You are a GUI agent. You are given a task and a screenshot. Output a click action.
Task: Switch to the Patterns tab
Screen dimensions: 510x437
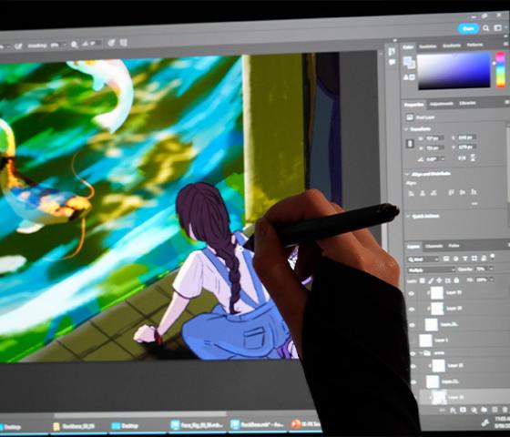(474, 45)
